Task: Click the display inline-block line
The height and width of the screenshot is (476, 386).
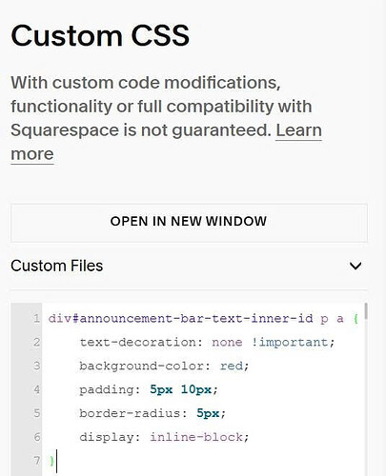Action: [164, 437]
